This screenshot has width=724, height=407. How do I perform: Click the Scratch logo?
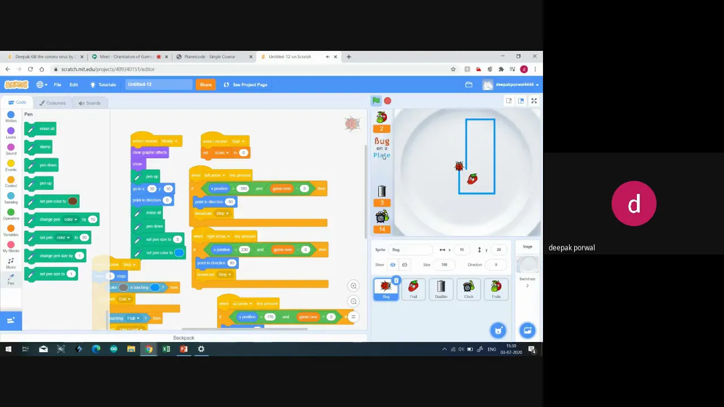(x=16, y=85)
